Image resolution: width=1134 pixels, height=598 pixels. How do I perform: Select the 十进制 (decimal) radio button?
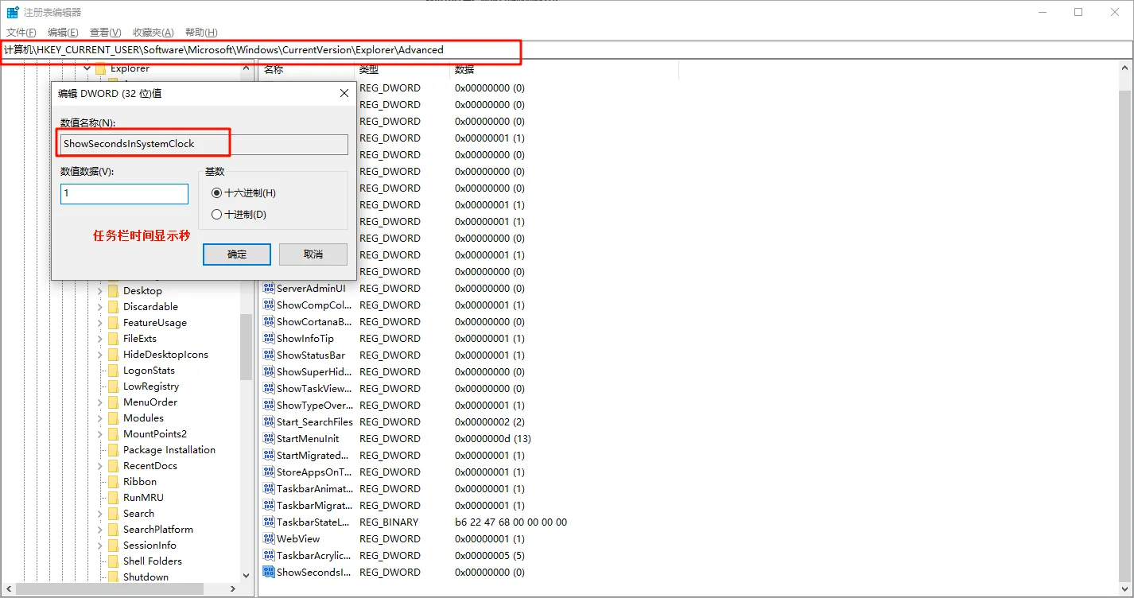pos(216,215)
